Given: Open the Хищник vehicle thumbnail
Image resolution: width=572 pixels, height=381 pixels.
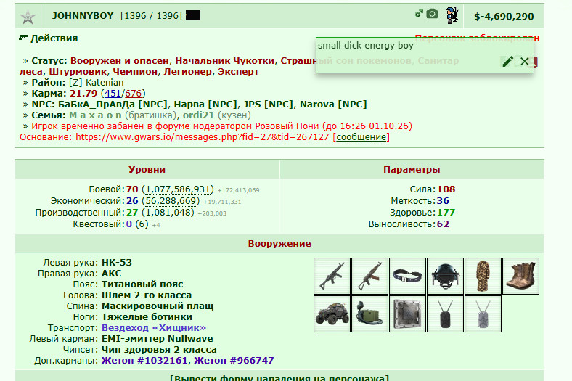Looking at the screenshot, I should (x=332, y=314).
